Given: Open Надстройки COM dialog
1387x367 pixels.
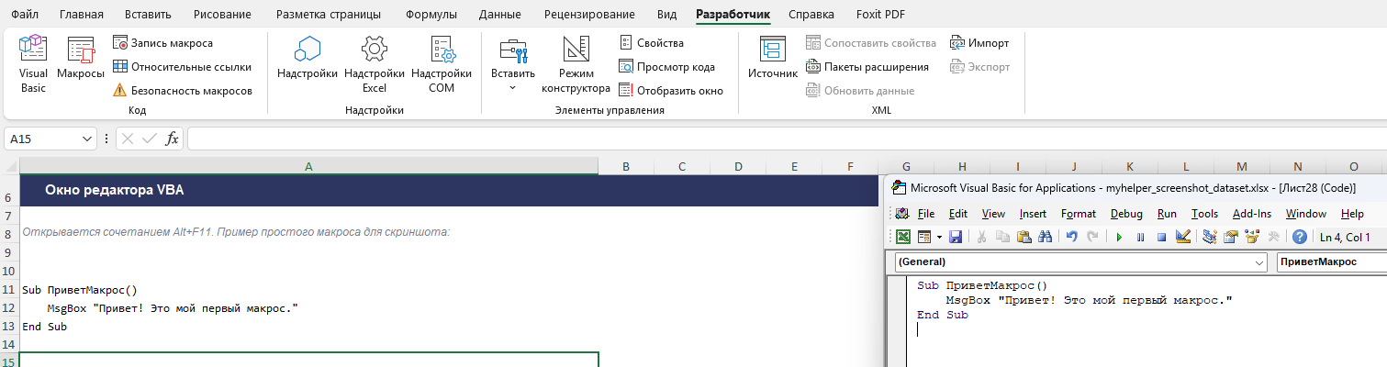Looking at the screenshot, I should pos(442,64).
